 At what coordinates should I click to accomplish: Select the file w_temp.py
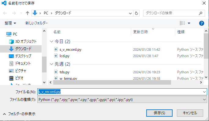[68, 79]
